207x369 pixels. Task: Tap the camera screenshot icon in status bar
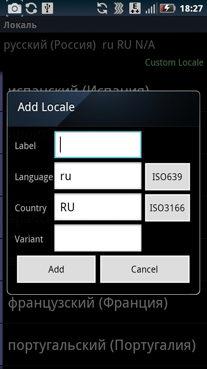pyautogui.click(x=15, y=9)
